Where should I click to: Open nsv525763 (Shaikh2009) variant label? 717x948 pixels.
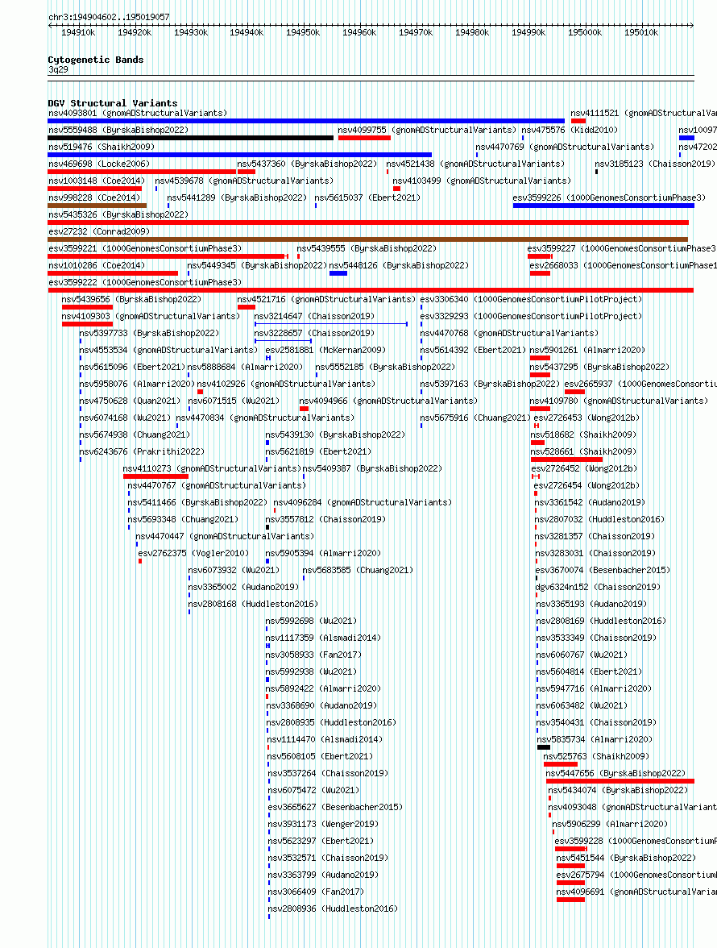tap(596, 756)
